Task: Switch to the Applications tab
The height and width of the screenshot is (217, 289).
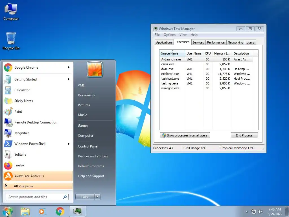Action: (164, 42)
